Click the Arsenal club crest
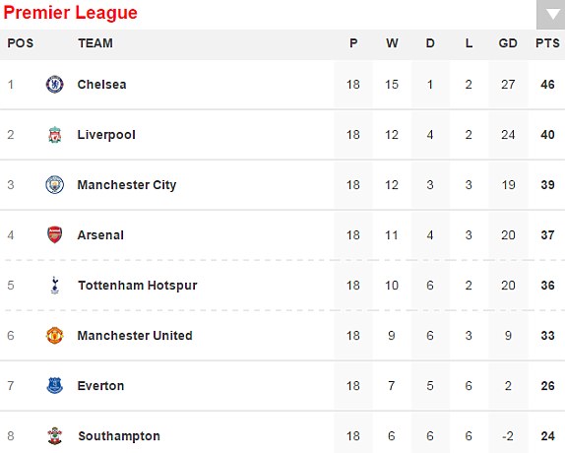The image size is (565, 453). [x=55, y=235]
